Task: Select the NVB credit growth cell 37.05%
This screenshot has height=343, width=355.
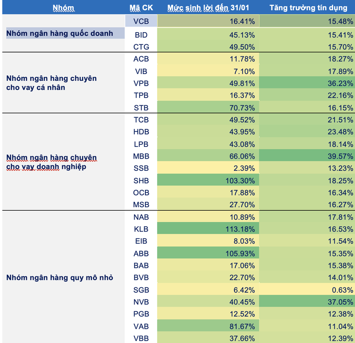Action: coord(308,302)
